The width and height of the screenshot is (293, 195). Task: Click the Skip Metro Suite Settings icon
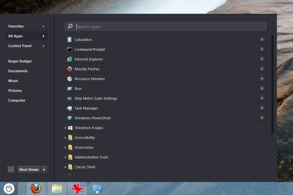pos(69,98)
